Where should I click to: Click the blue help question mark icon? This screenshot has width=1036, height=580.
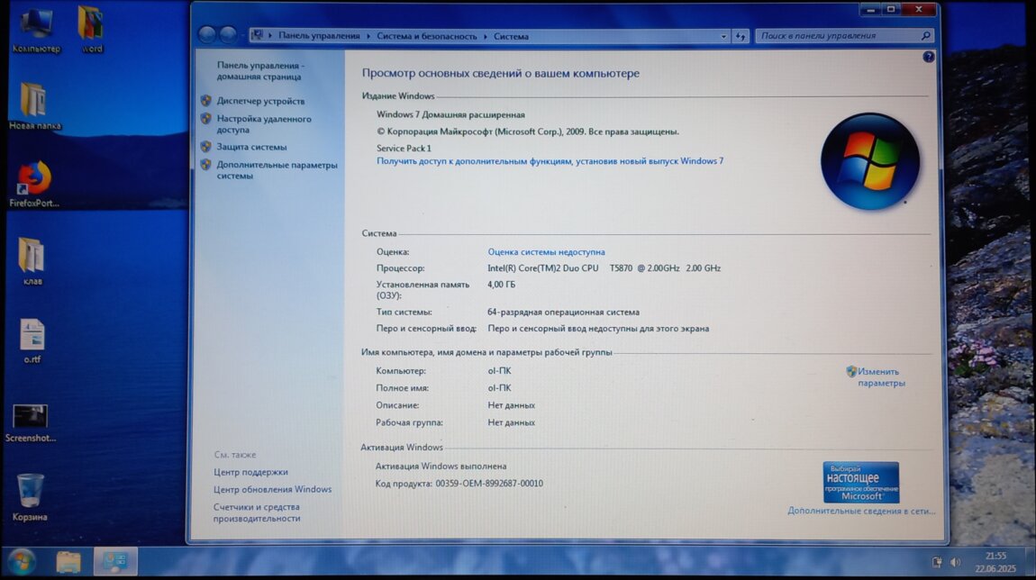coord(928,57)
